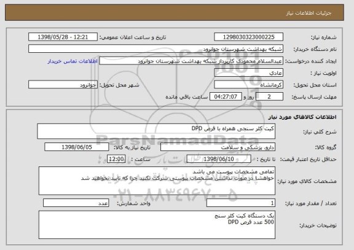Click the label مهلت ارسال پاسخ
Screen dimensions: 354x250
point(314,97)
